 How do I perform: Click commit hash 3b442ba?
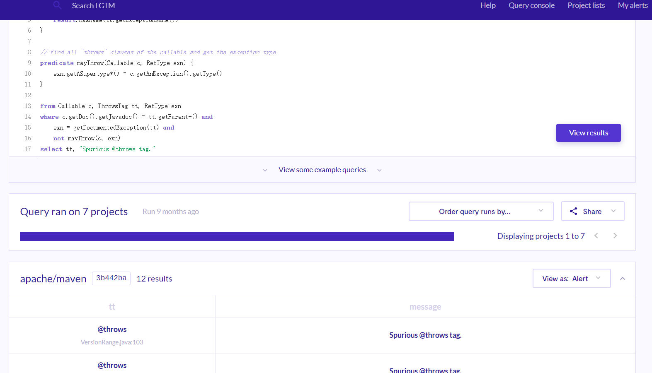tap(111, 278)
